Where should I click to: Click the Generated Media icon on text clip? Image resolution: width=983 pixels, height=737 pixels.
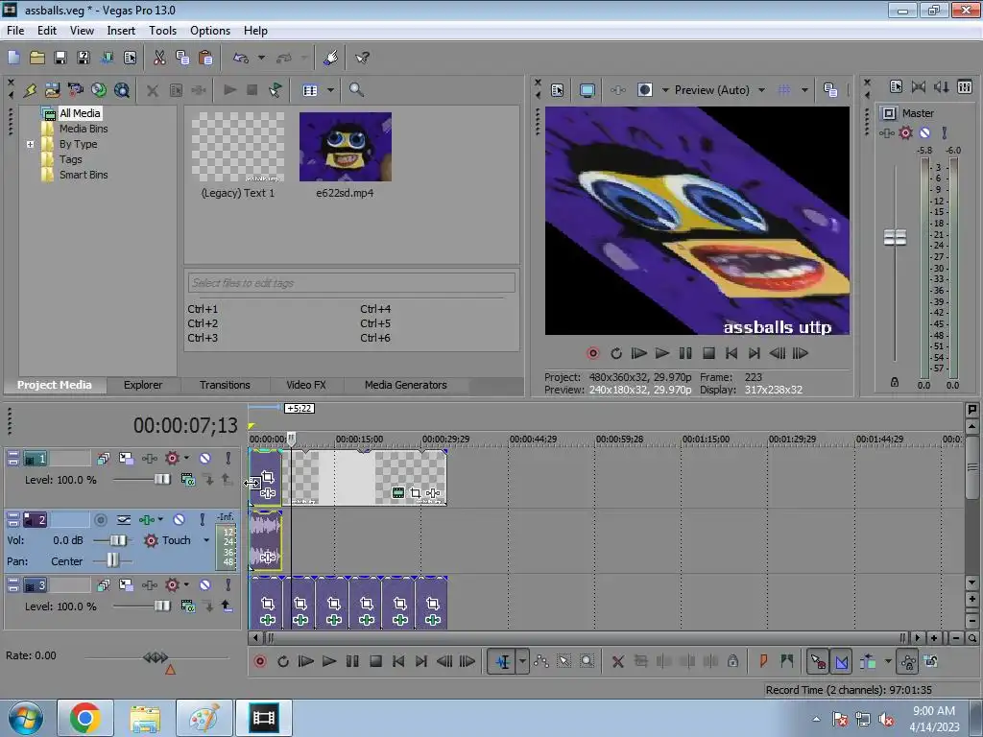pos(398,492)
